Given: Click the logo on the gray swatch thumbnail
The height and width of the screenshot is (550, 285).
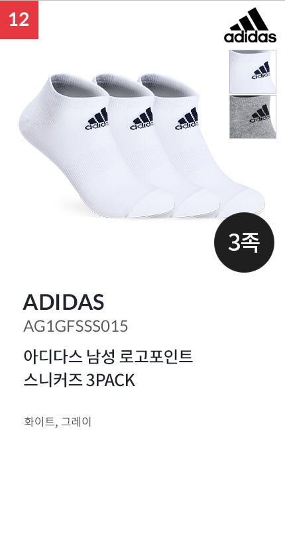Looking at the screenshot, I should [x=260, y=114].
